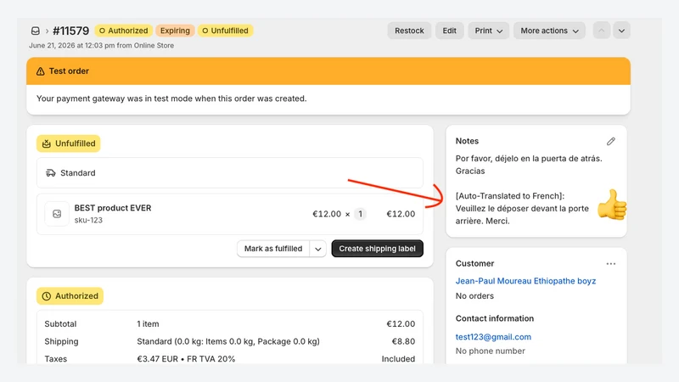679x382 pixels.
Task: Click the pencil icon to edit Notes
Action: pyautogui.click(x=610, y=141)
